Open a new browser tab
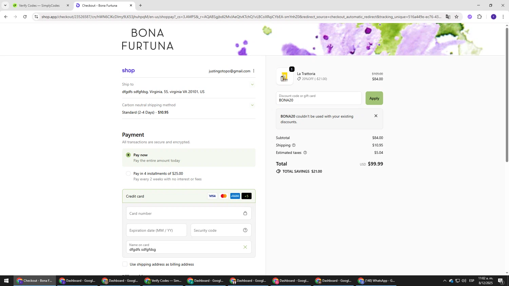The width and height of the screenshot is (509, 286). pos(140,5)
